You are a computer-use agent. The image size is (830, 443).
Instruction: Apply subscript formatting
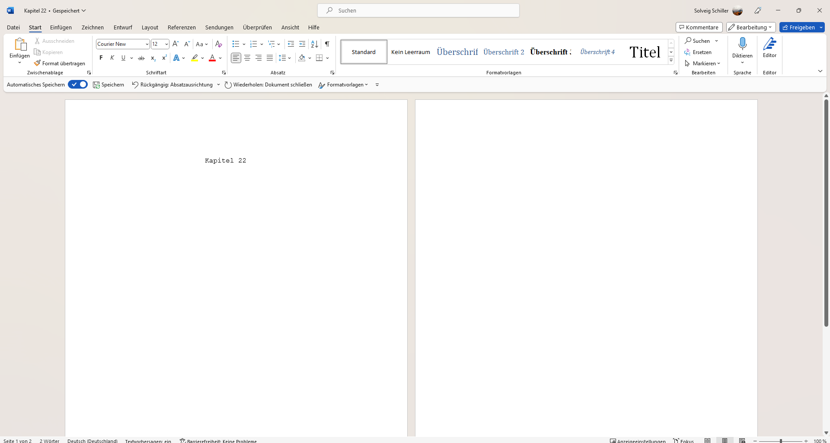coord(153,58)
